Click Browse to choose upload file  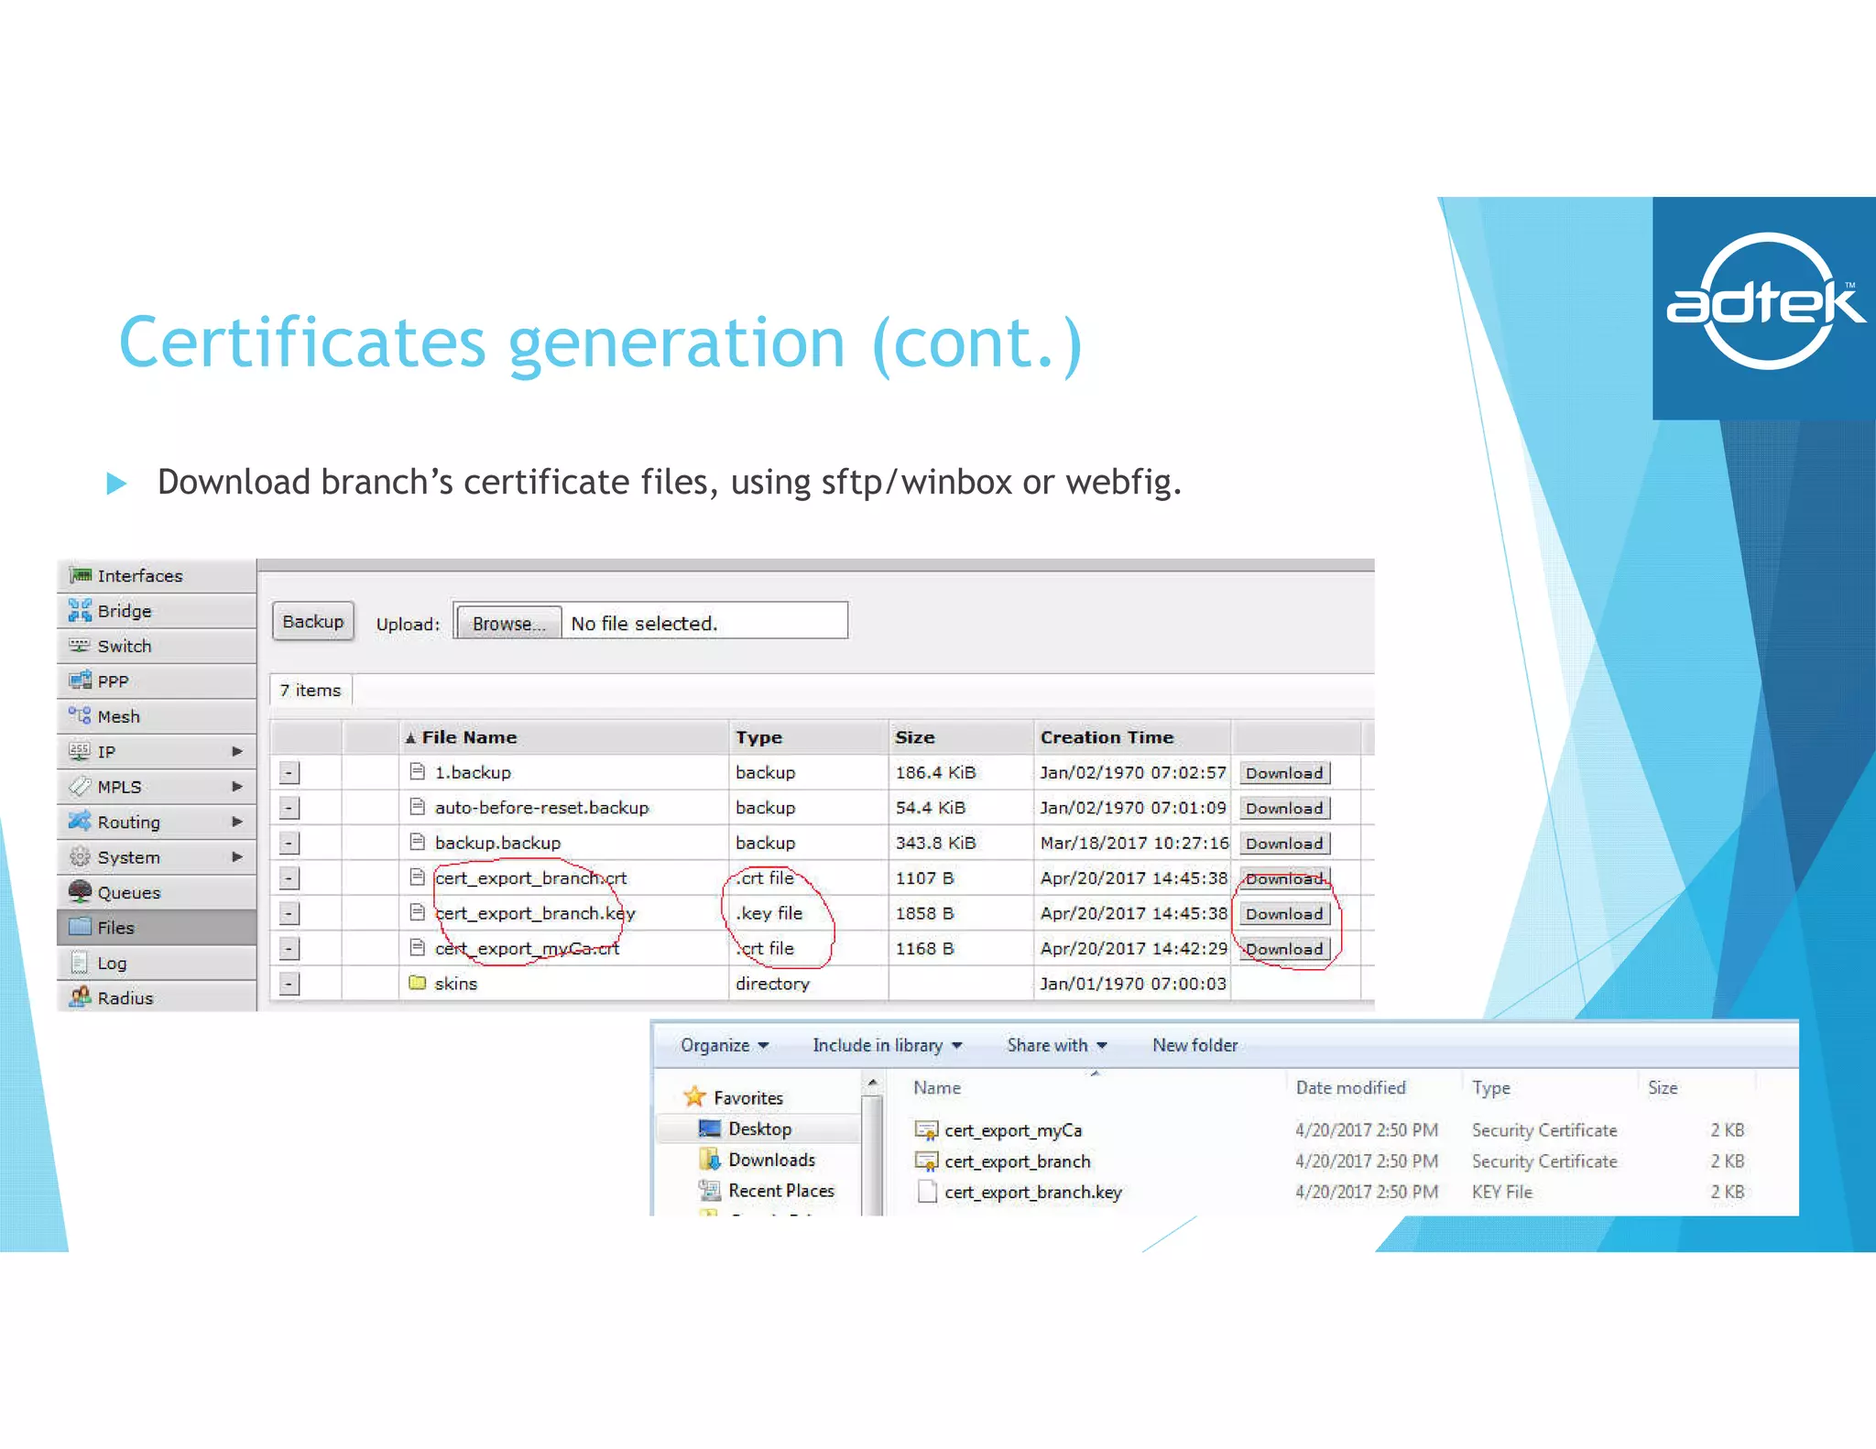tap(508, 624)
